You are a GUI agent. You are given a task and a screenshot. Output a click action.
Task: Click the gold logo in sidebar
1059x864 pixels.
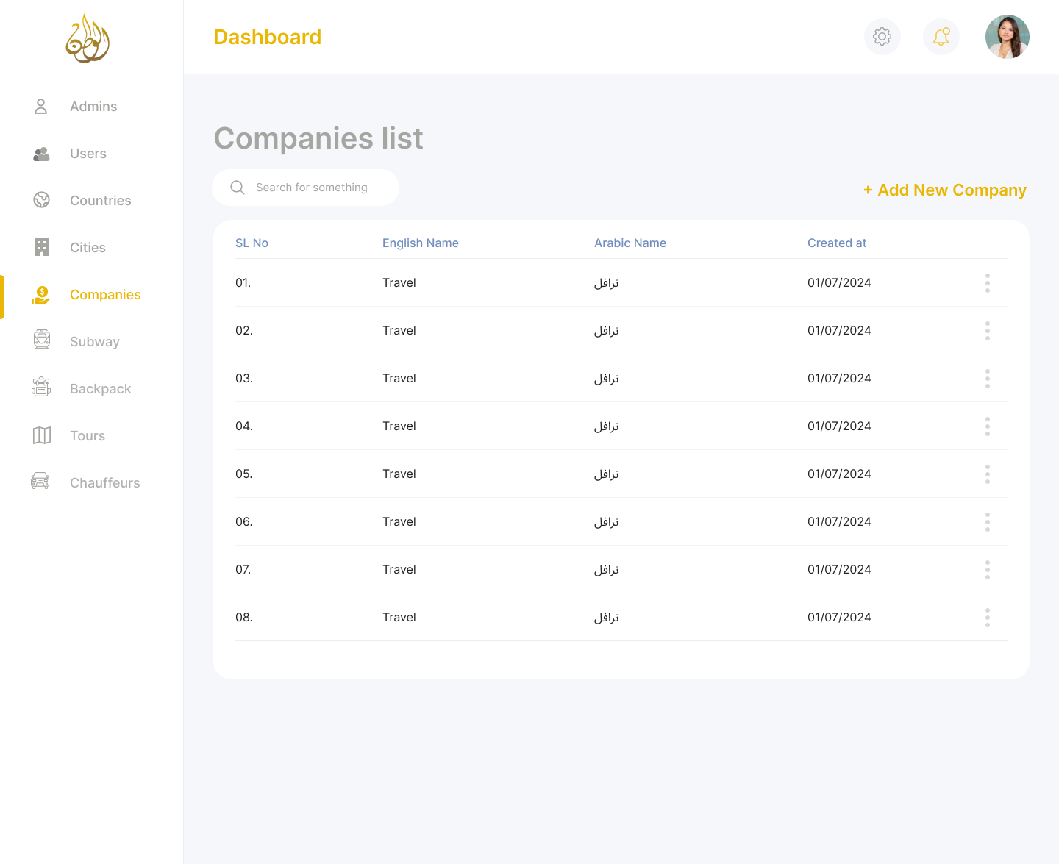coord(88,38)
